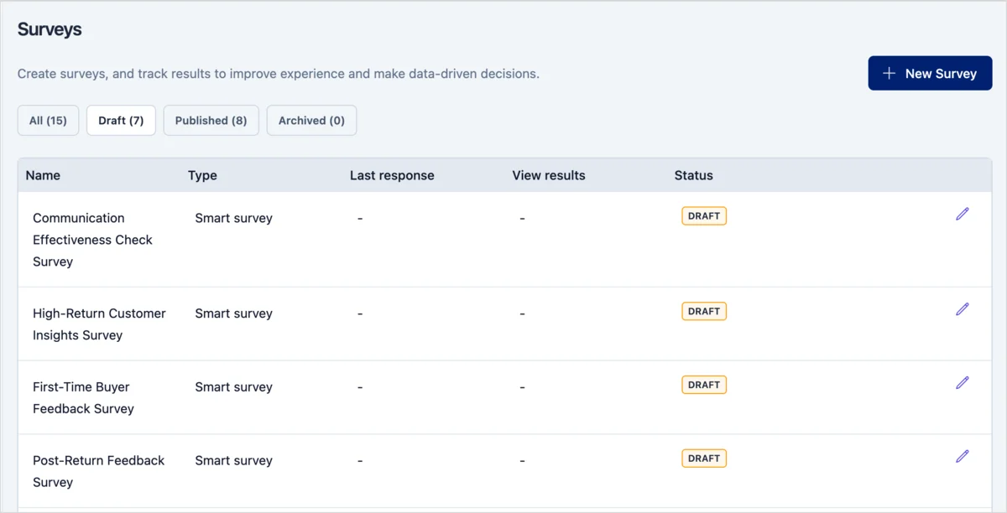Open First-Time Buyer Feedback Survey name
This screenshot has height=513, width=1007.
click(83, 398)
